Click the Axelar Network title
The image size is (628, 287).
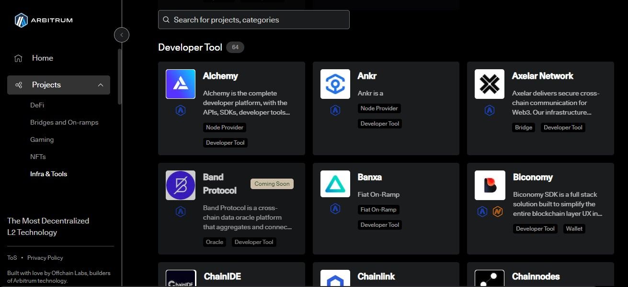pos(543,76)
